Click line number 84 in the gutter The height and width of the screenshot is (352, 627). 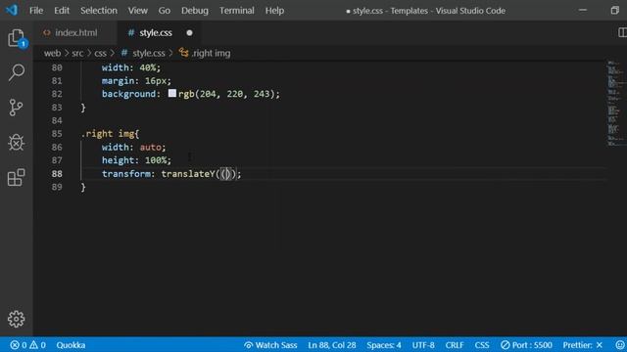click(x=57, y=120)
